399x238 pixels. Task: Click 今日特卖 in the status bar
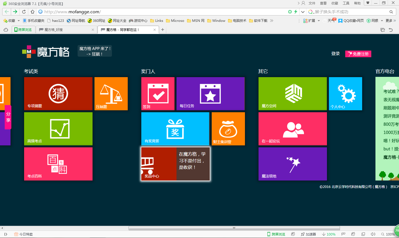[23, 234]
